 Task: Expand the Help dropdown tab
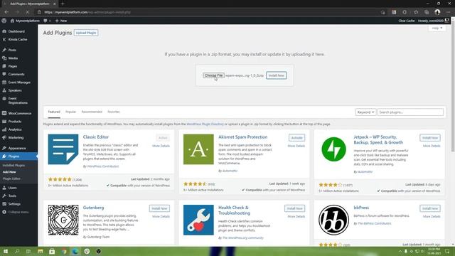[x=437, y=28]
